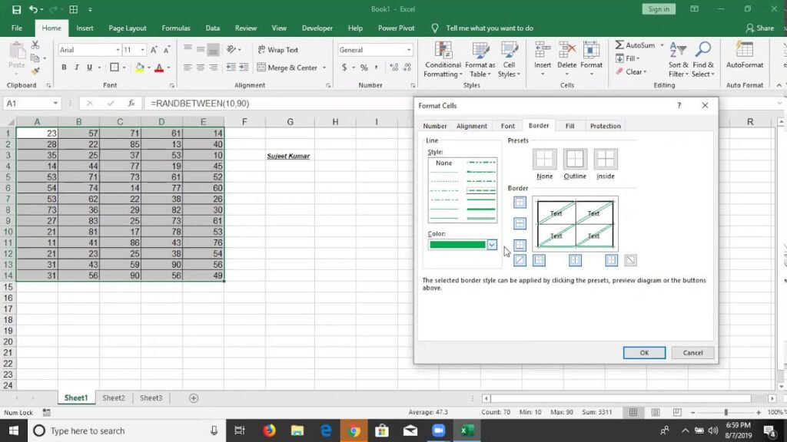Open Conditional Formatting menu
The width and height of the screenshot is (787, 442).
442,59
